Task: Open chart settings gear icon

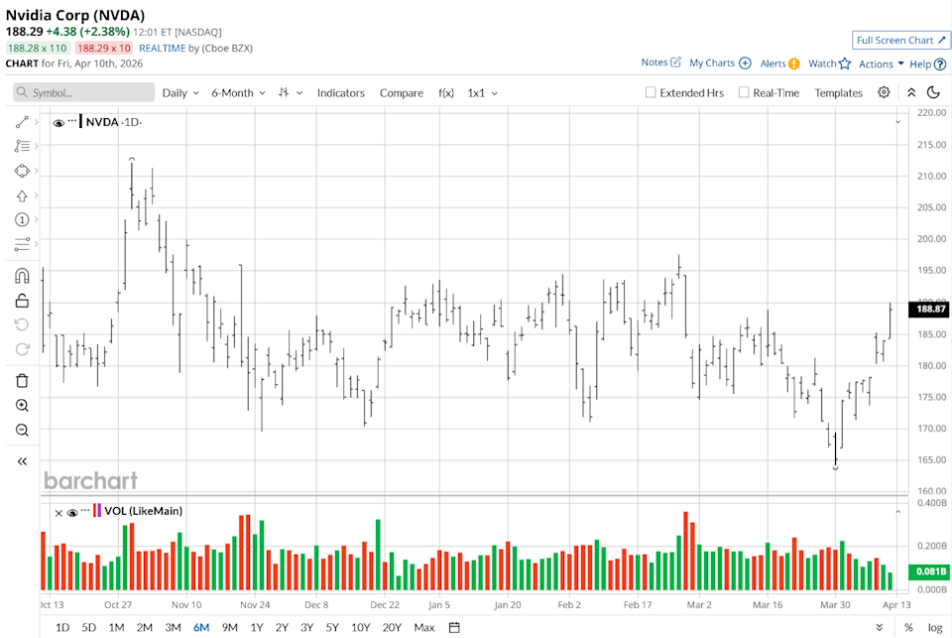Action: click(884, 92)
